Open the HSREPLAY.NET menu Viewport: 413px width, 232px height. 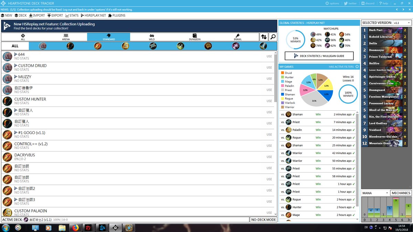[x=93, y=15]
